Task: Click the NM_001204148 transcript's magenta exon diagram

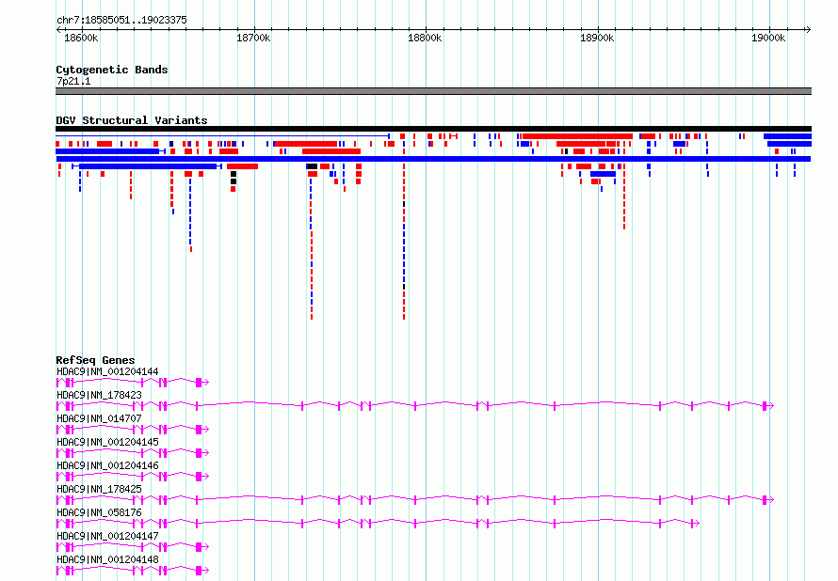Action: click(133, 571)
